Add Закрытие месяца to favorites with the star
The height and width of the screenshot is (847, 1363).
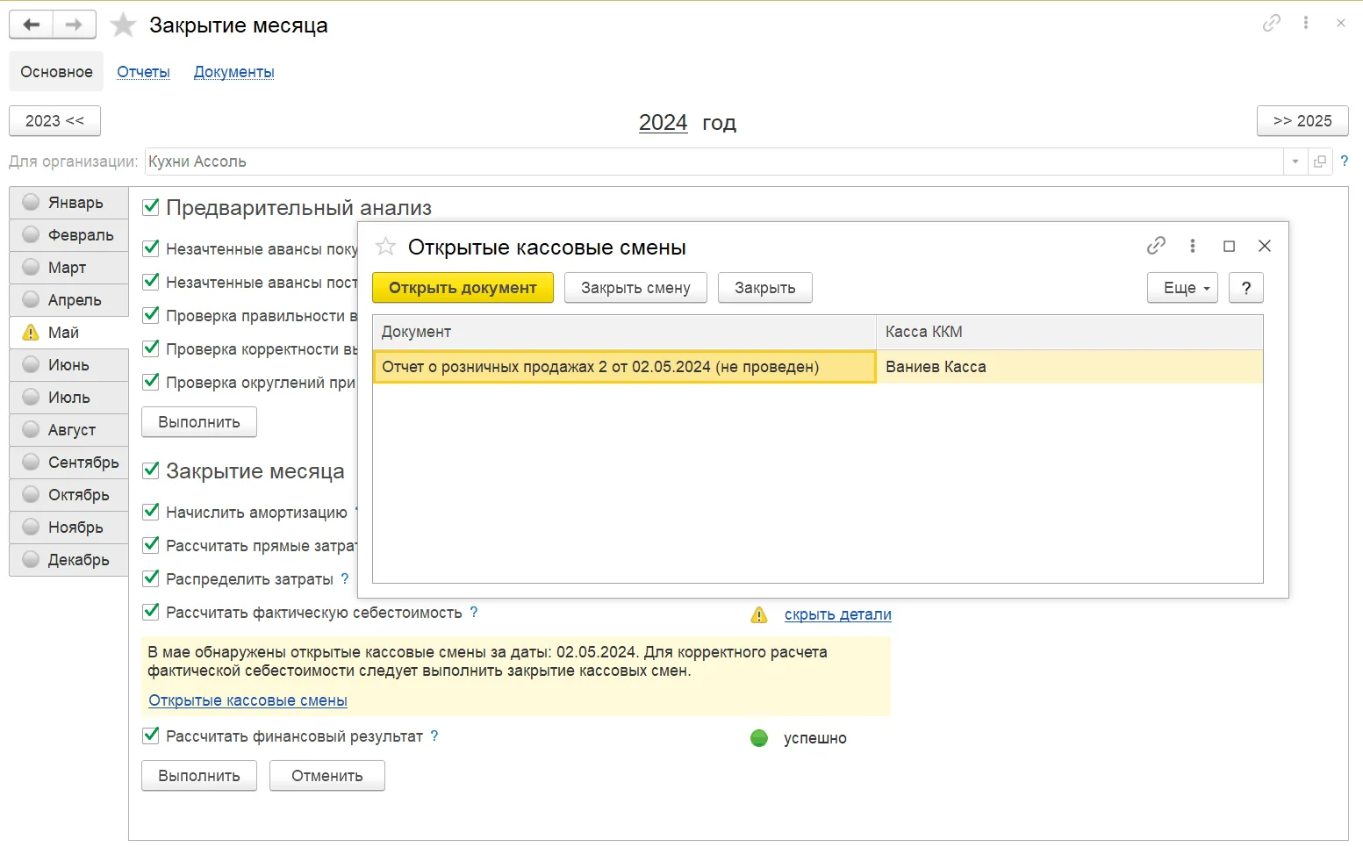click(123, 25)
